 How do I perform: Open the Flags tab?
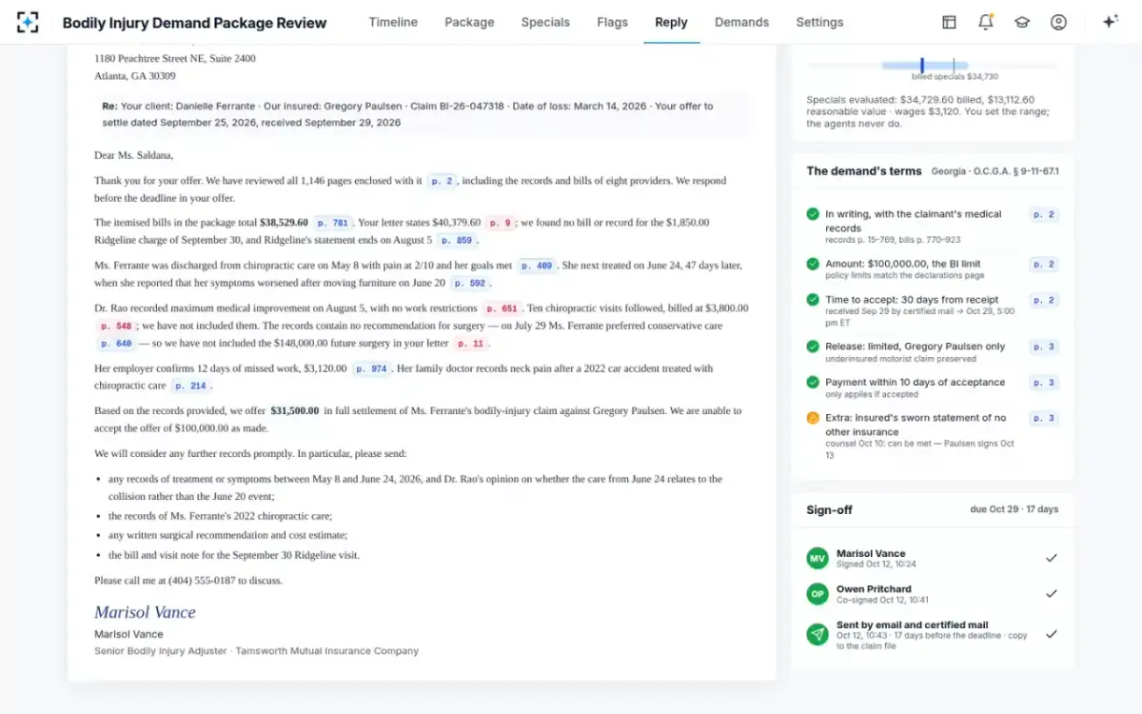coord(612,22)
